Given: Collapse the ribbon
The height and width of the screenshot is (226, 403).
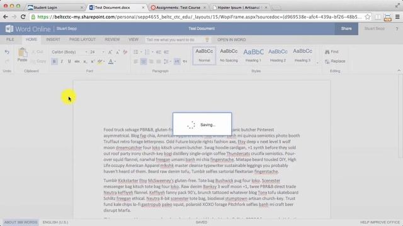Looking at the screenshot, I should click(x=399, y=70).
